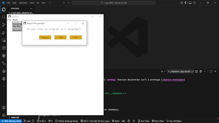Open the Edit menu in VS Code
The image size is (219, 123).
point(14,3)
